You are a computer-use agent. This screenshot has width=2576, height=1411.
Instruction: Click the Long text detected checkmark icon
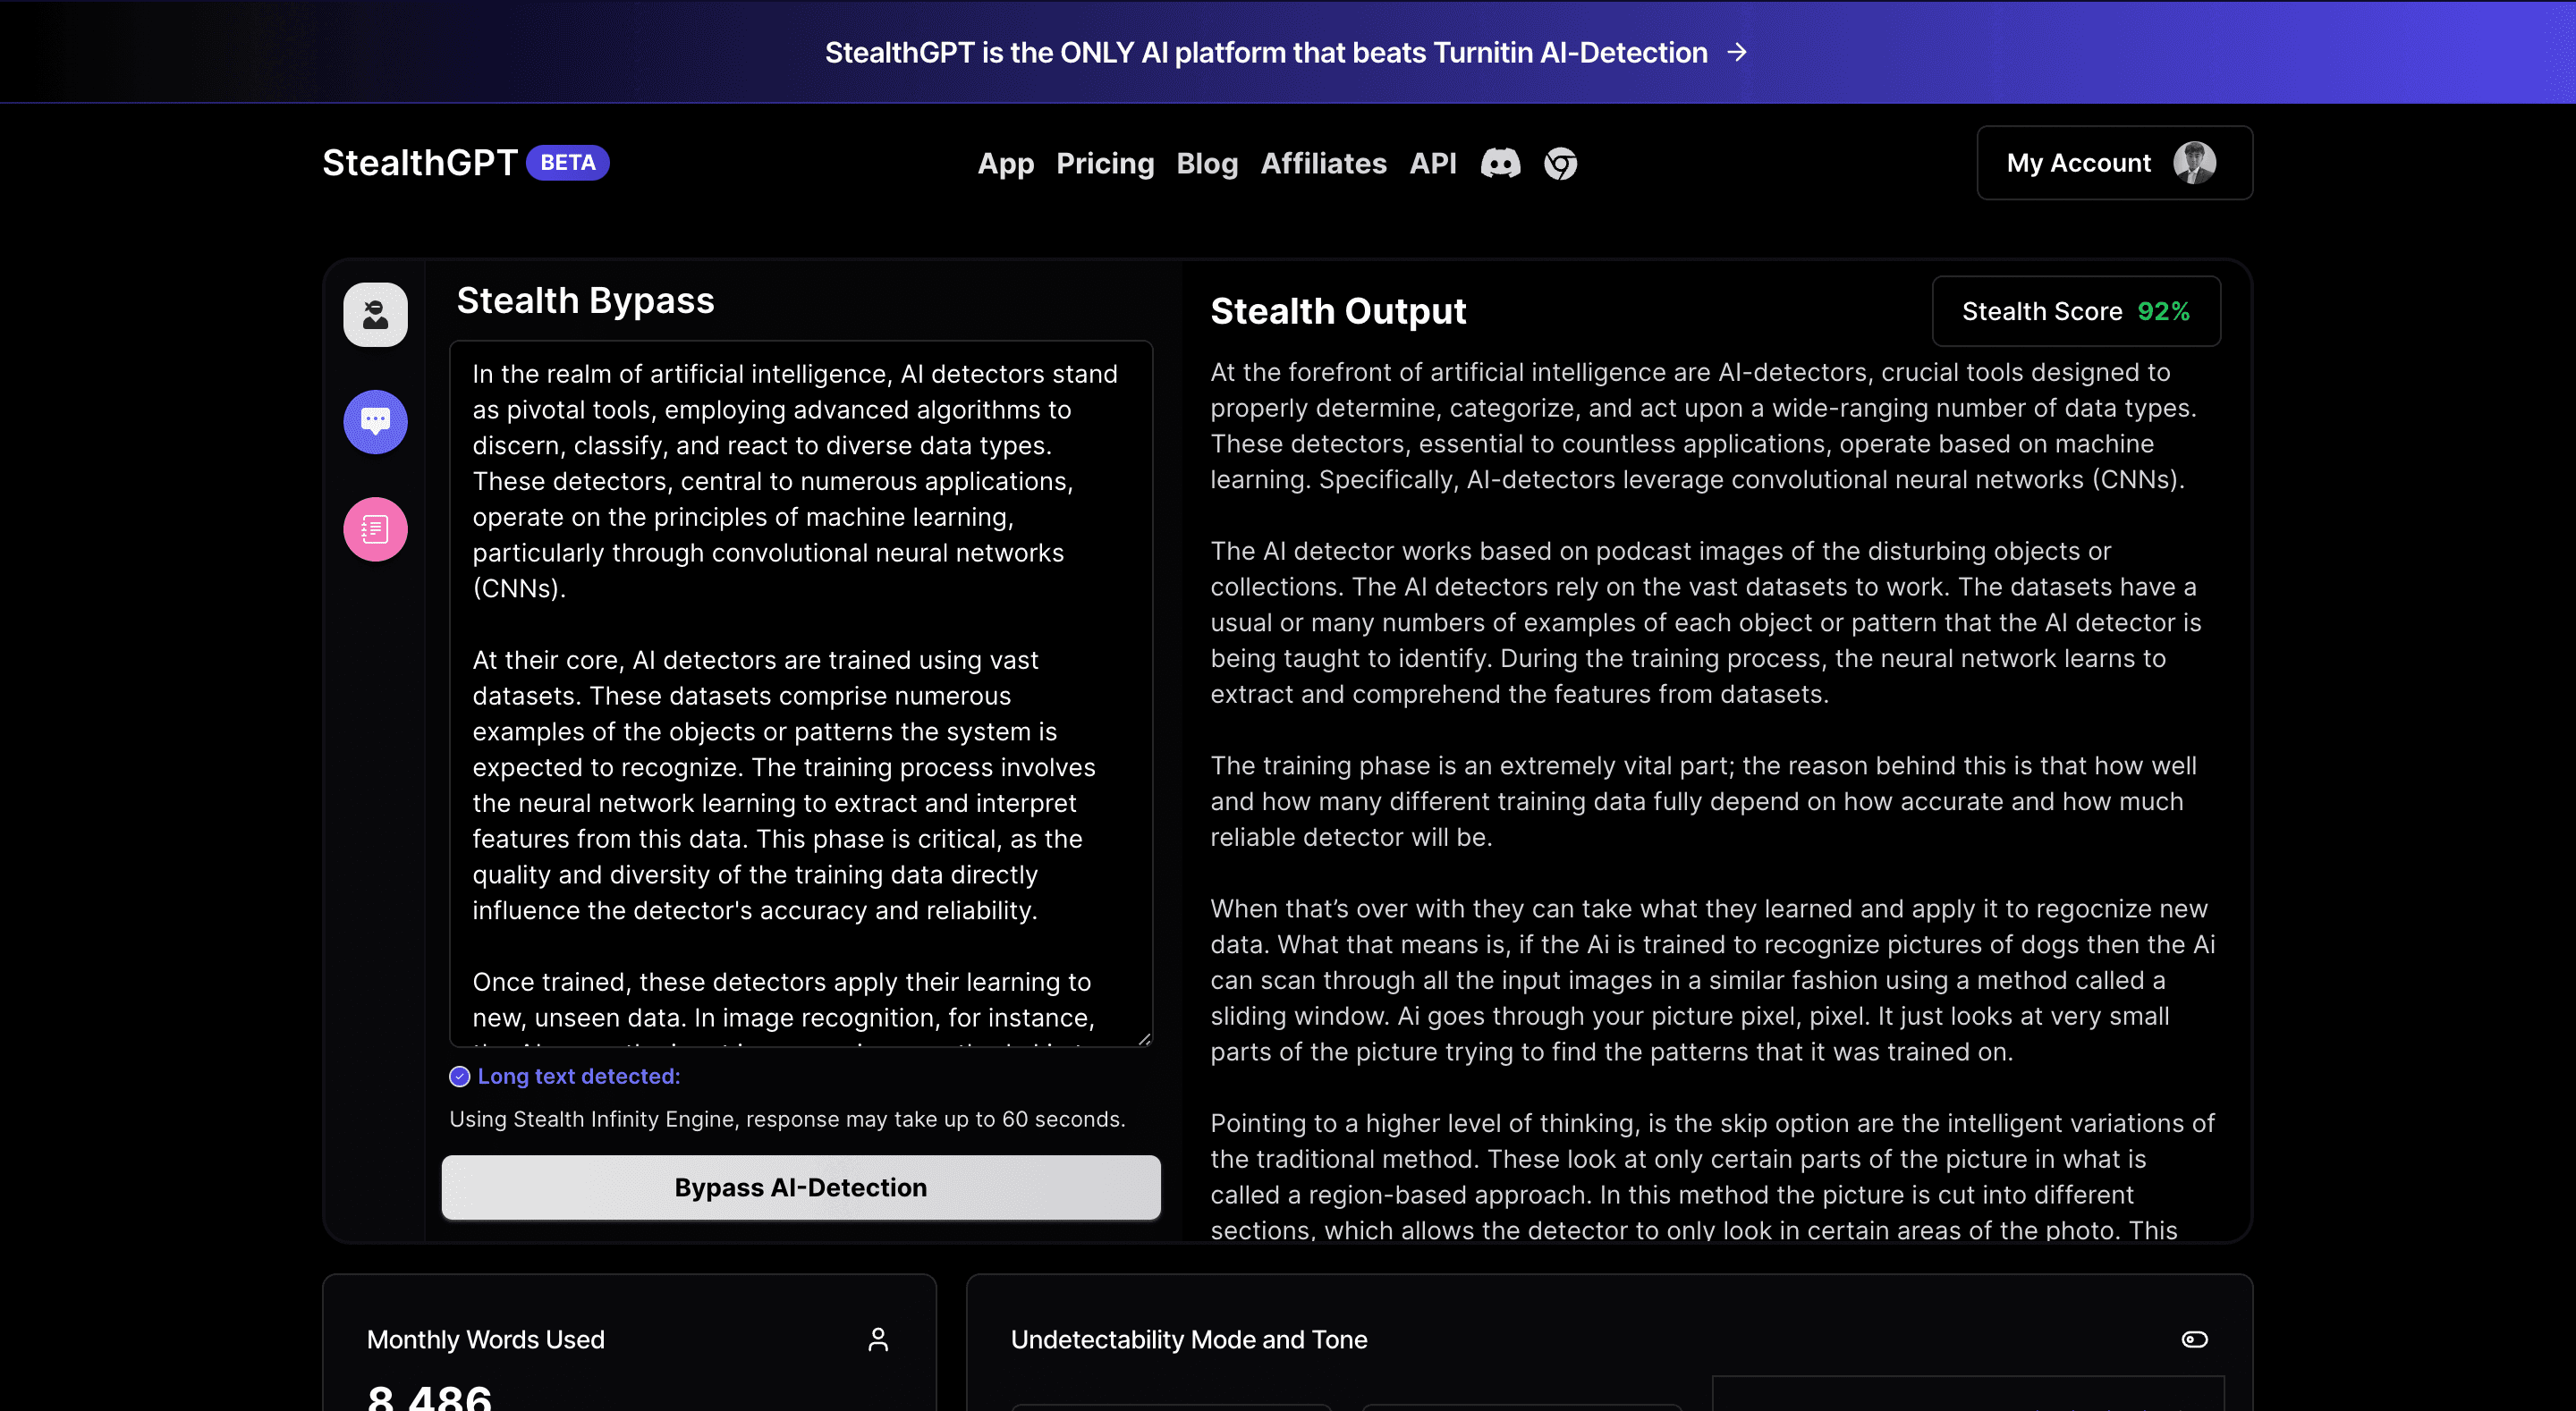pyautogui.click(x=459, y=1077)
